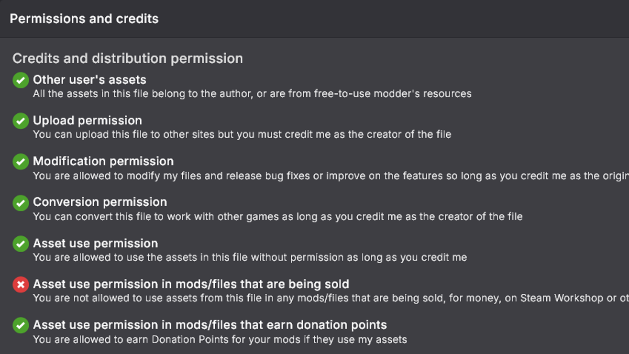Click the green check beside Asset use permission
Screen dimensions: 629x354
pos(21,243)
